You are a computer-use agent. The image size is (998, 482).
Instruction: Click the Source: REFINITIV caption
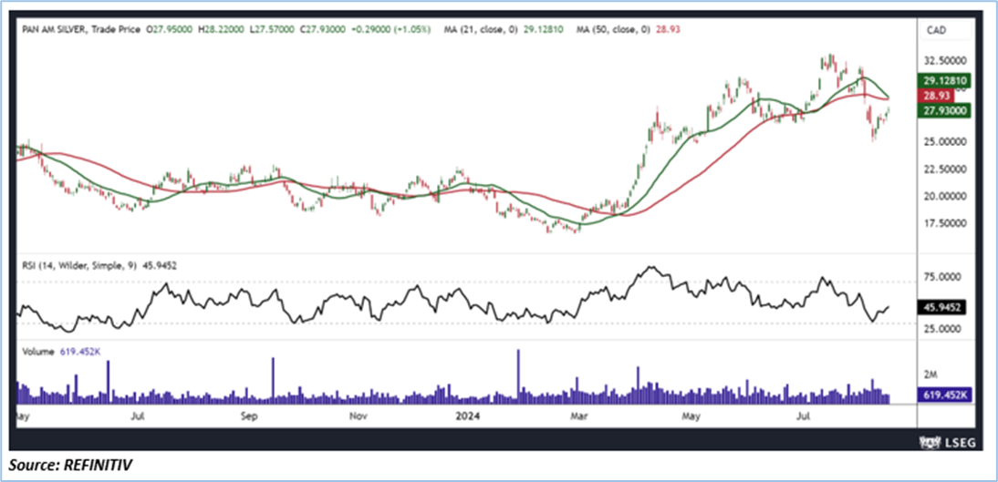click(71, 466)
